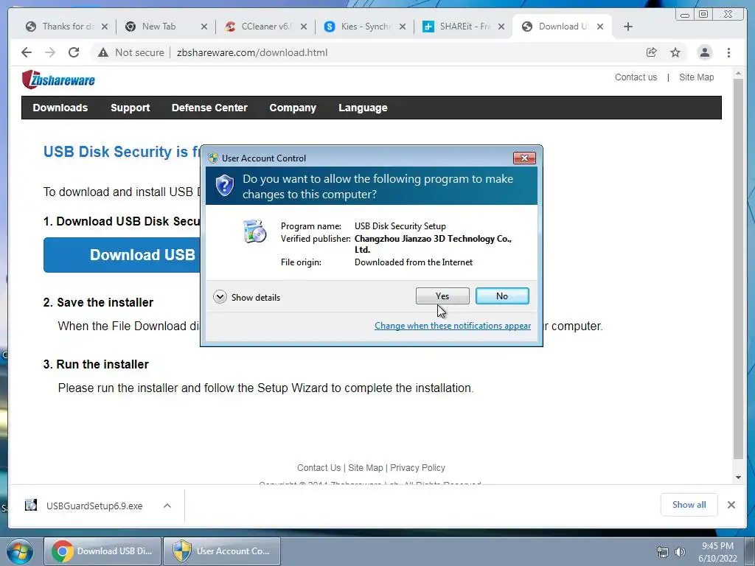
Task: Open Language menu on website
Action: coord(363,108)
